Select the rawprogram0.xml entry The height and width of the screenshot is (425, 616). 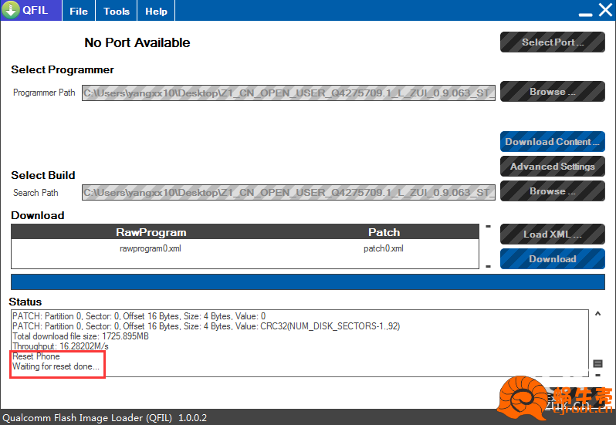151,248
